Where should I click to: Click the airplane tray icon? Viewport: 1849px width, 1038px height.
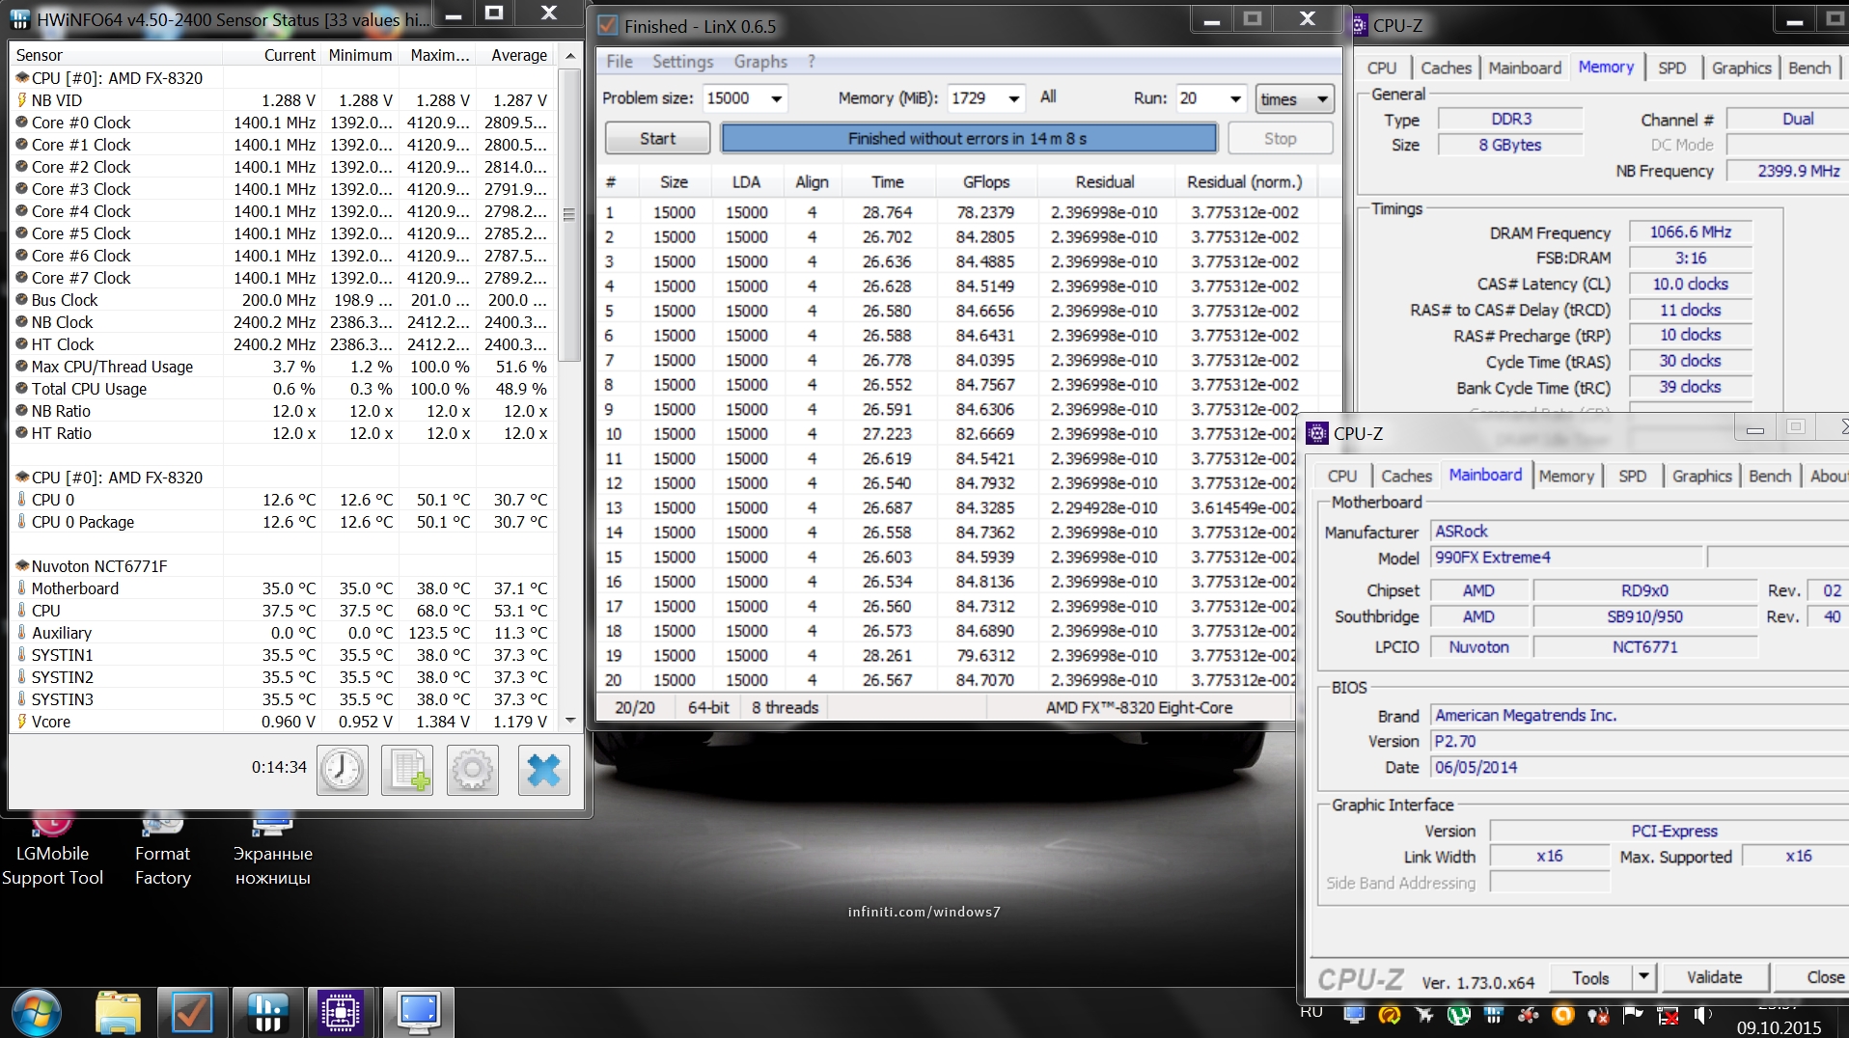(1424, 1014)
